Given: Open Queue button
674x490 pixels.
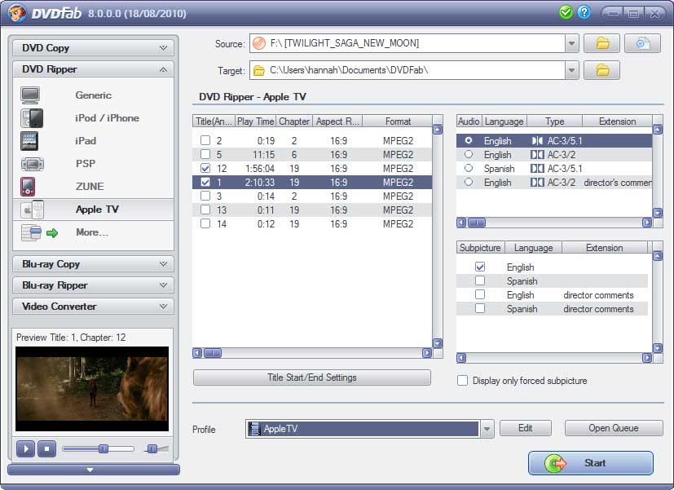Looking at the screenshot, I should click(614, 428).
